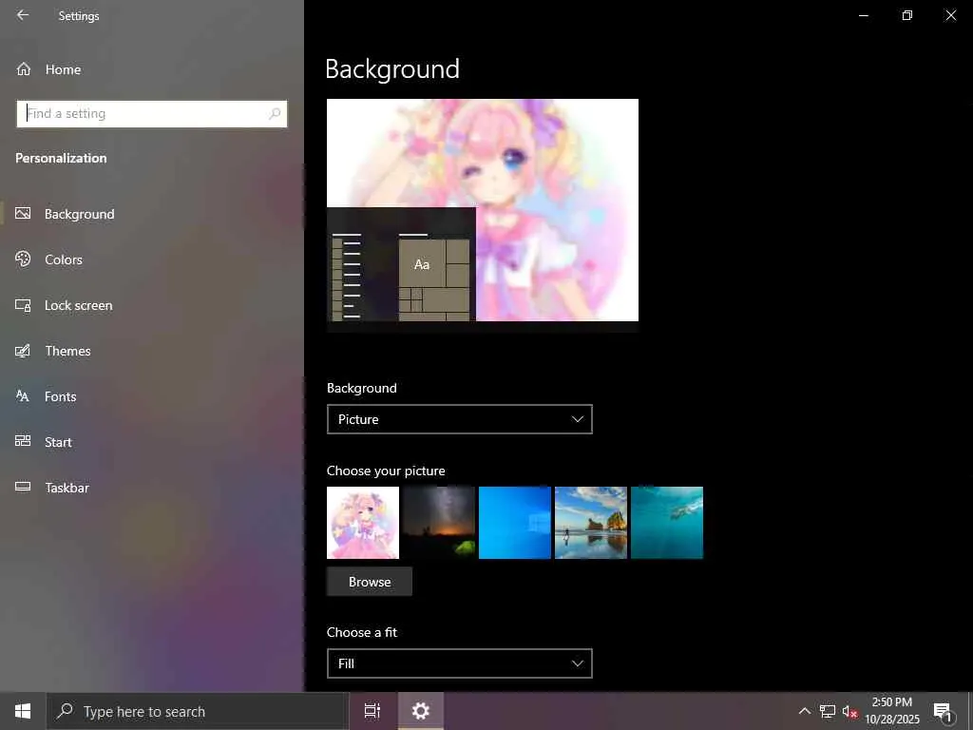Choose the night sky tent picture thumbnail
This screenshot has height=730, width=973.
[x=439, y=523]
